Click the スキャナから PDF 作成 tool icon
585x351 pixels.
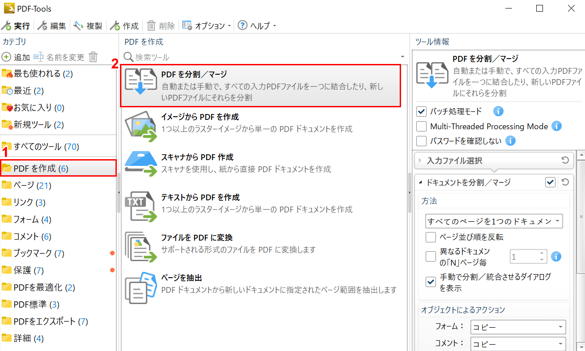(141, 163)
